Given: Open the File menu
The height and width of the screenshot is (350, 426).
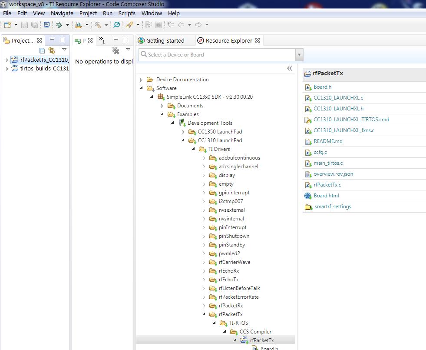Looking at the screenshot, I should pos(7,13).
